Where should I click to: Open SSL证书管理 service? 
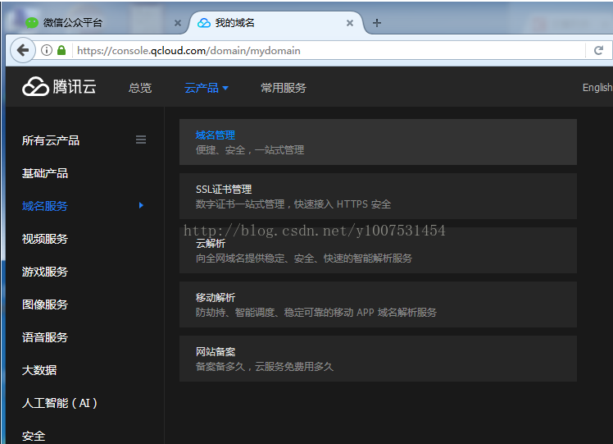point(378,196)
